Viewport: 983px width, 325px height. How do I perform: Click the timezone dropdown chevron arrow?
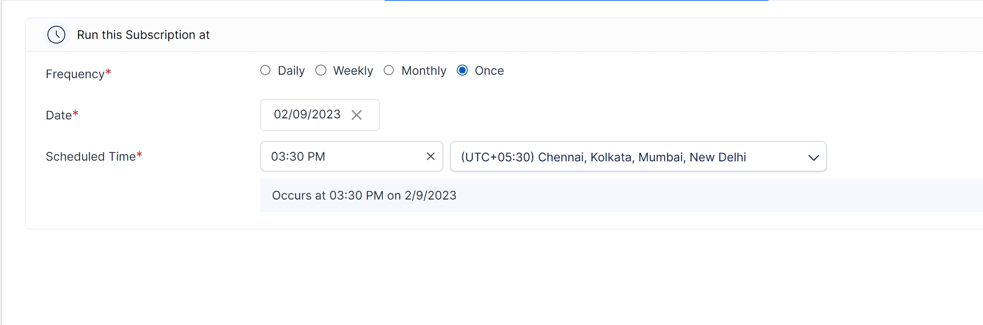point(813,157)
